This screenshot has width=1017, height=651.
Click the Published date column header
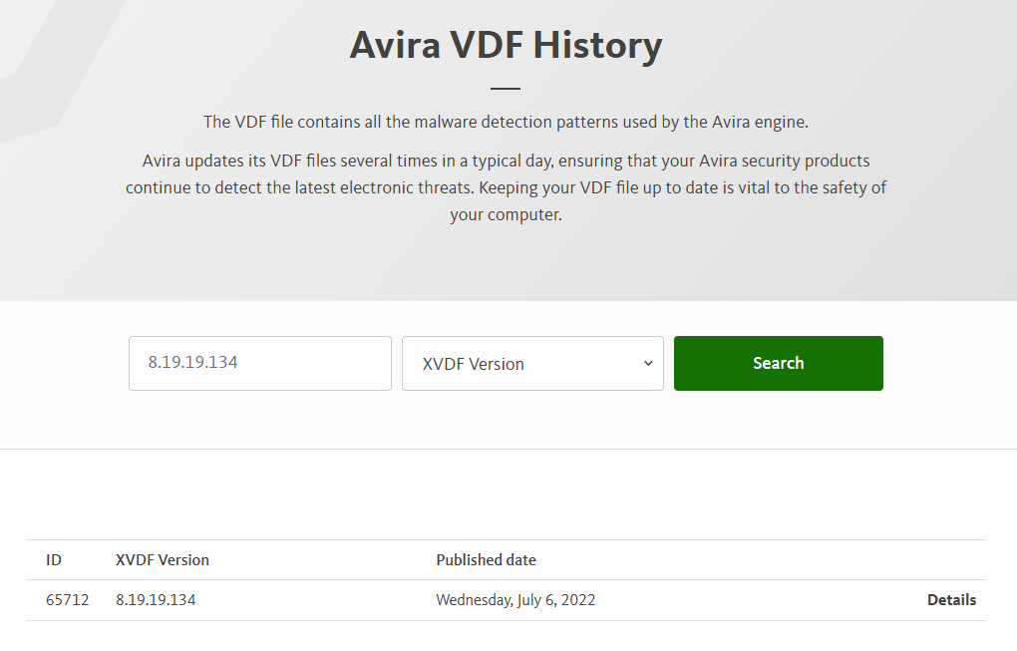tap(486, 560)
